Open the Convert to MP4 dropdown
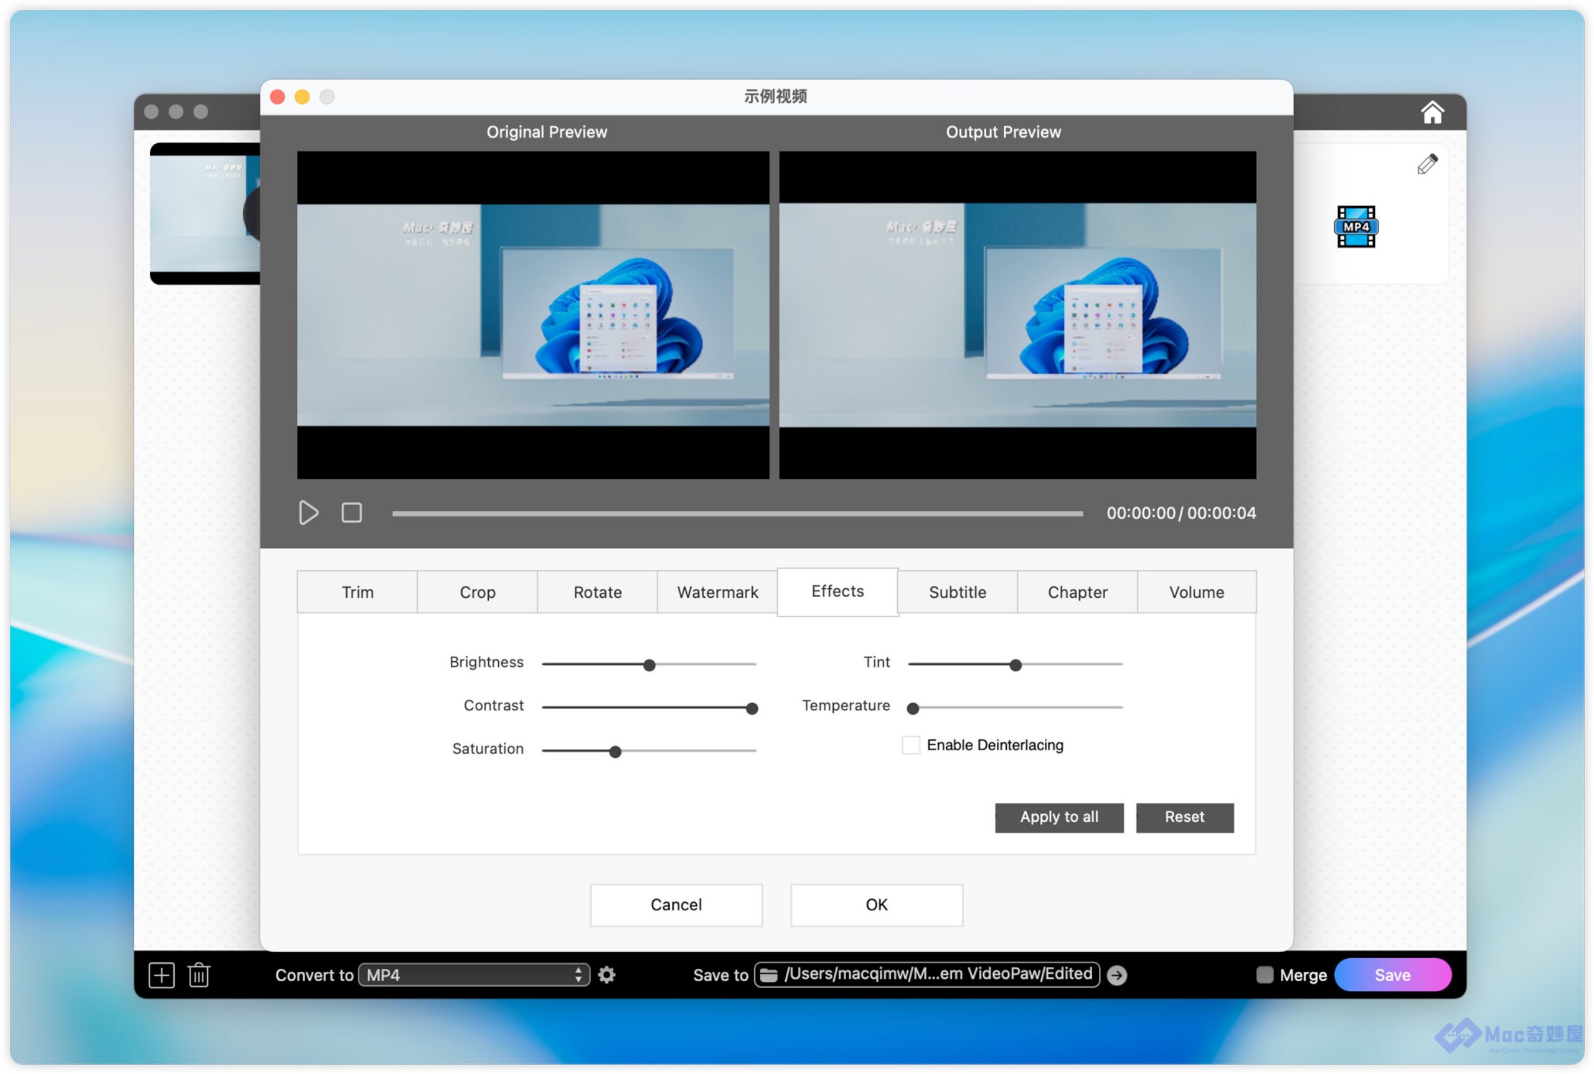1594x1074 pixels. pyautogui.click(x=473, y=974)
